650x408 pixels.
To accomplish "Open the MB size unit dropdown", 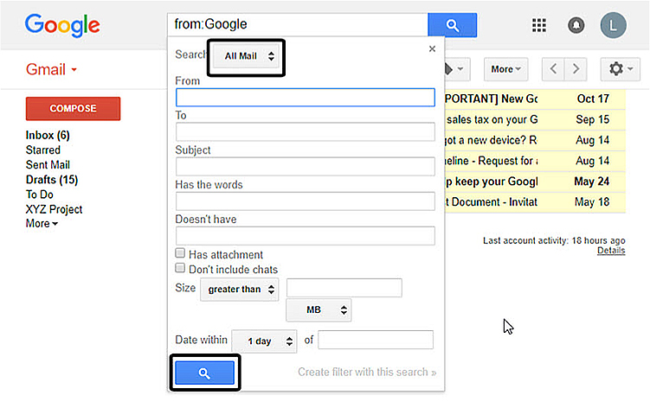I will [x=319, y=309].
